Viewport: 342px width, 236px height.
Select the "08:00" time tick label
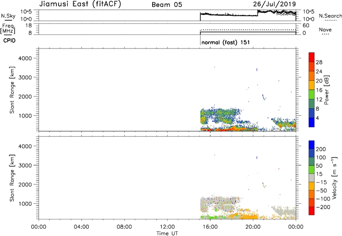point(124,227)
